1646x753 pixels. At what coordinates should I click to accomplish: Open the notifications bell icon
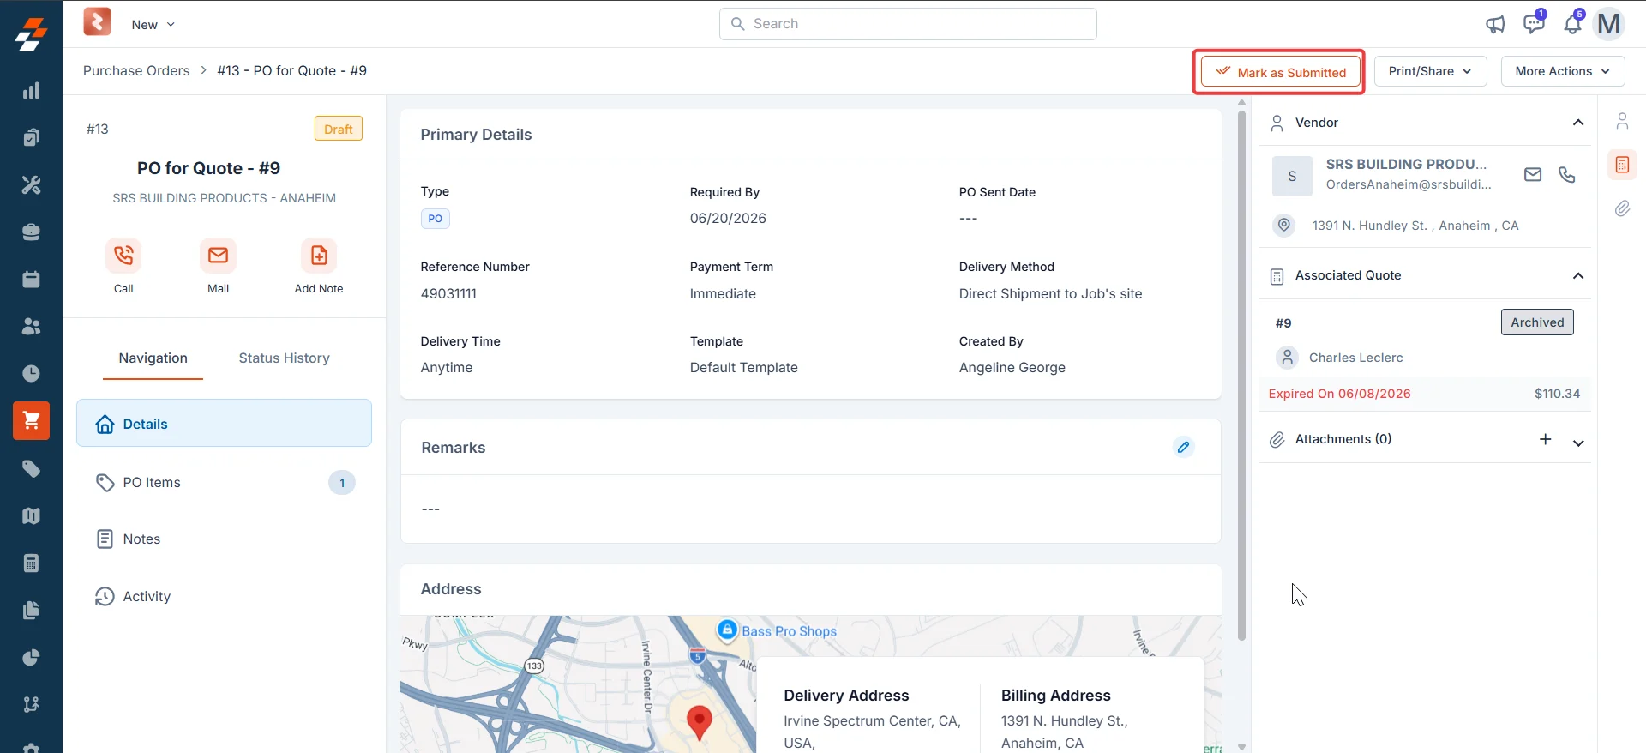coord(1572,23)
